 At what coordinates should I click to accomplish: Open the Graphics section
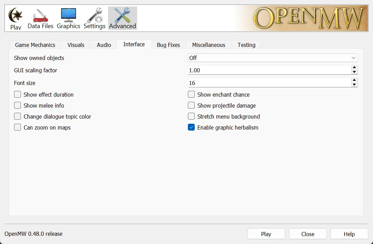tap(69, 19)
